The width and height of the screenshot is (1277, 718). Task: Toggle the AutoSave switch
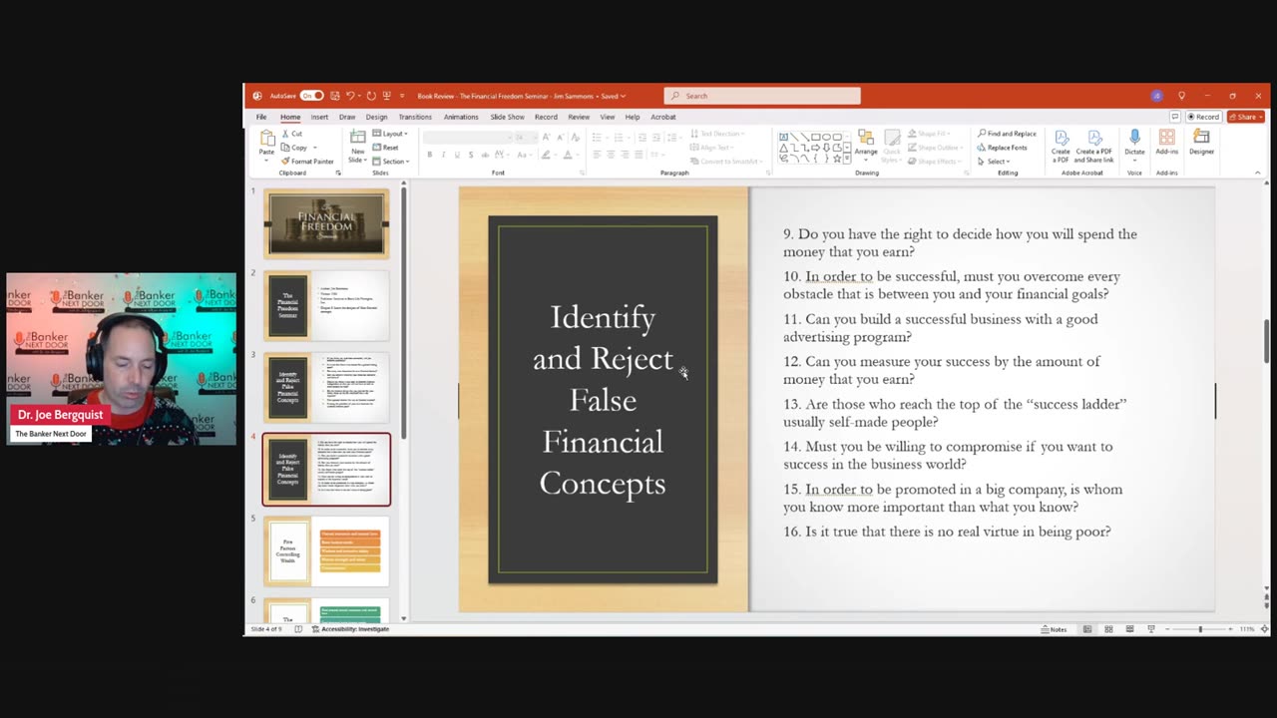point(312,96)
